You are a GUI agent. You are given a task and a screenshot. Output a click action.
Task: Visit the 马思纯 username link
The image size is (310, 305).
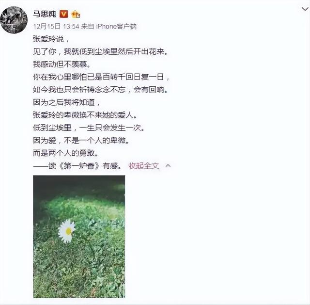tap(45, 14)
